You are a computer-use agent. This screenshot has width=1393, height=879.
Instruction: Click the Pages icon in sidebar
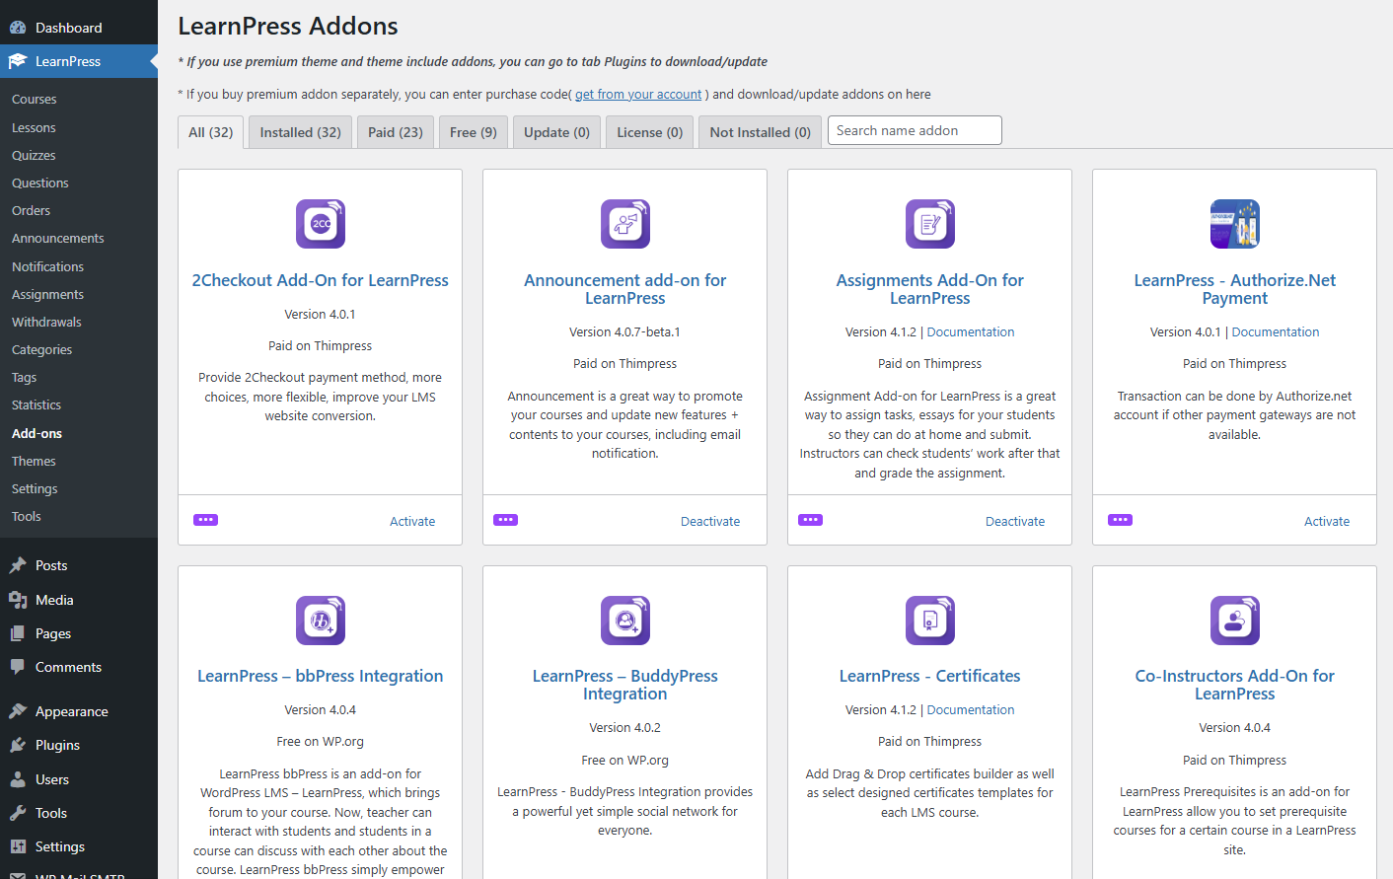(x=18, y=633)
